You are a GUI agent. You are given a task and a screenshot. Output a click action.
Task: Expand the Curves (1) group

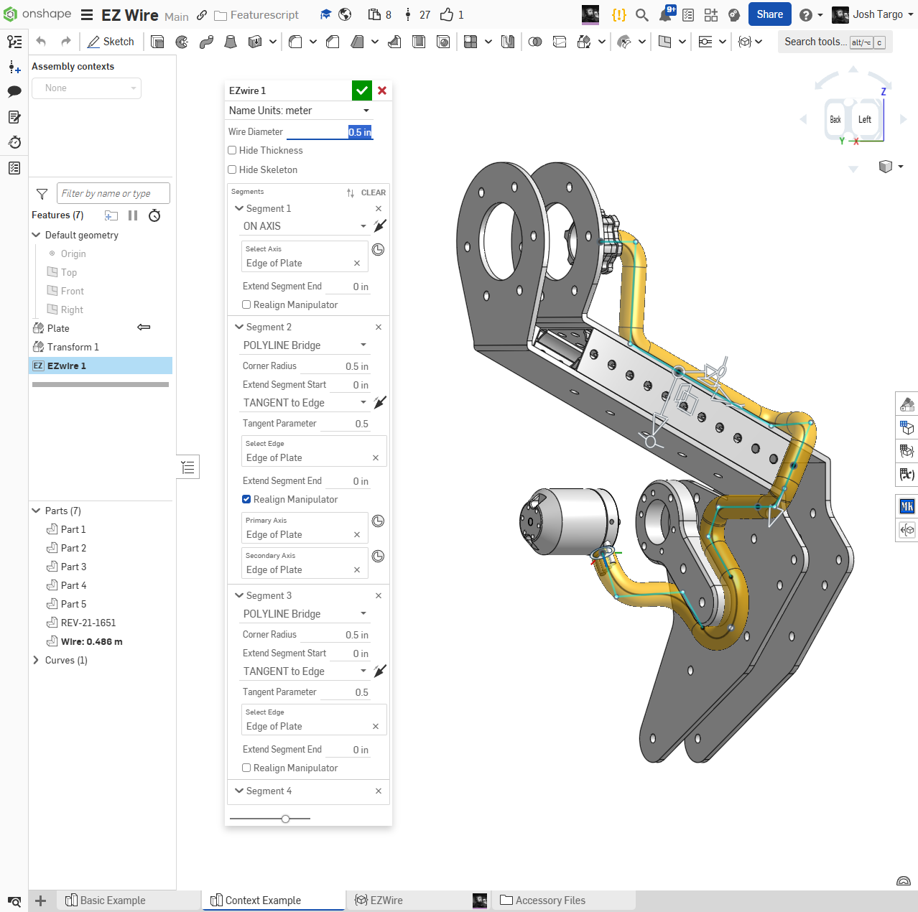pyautogui.click(x=36, y=660)
